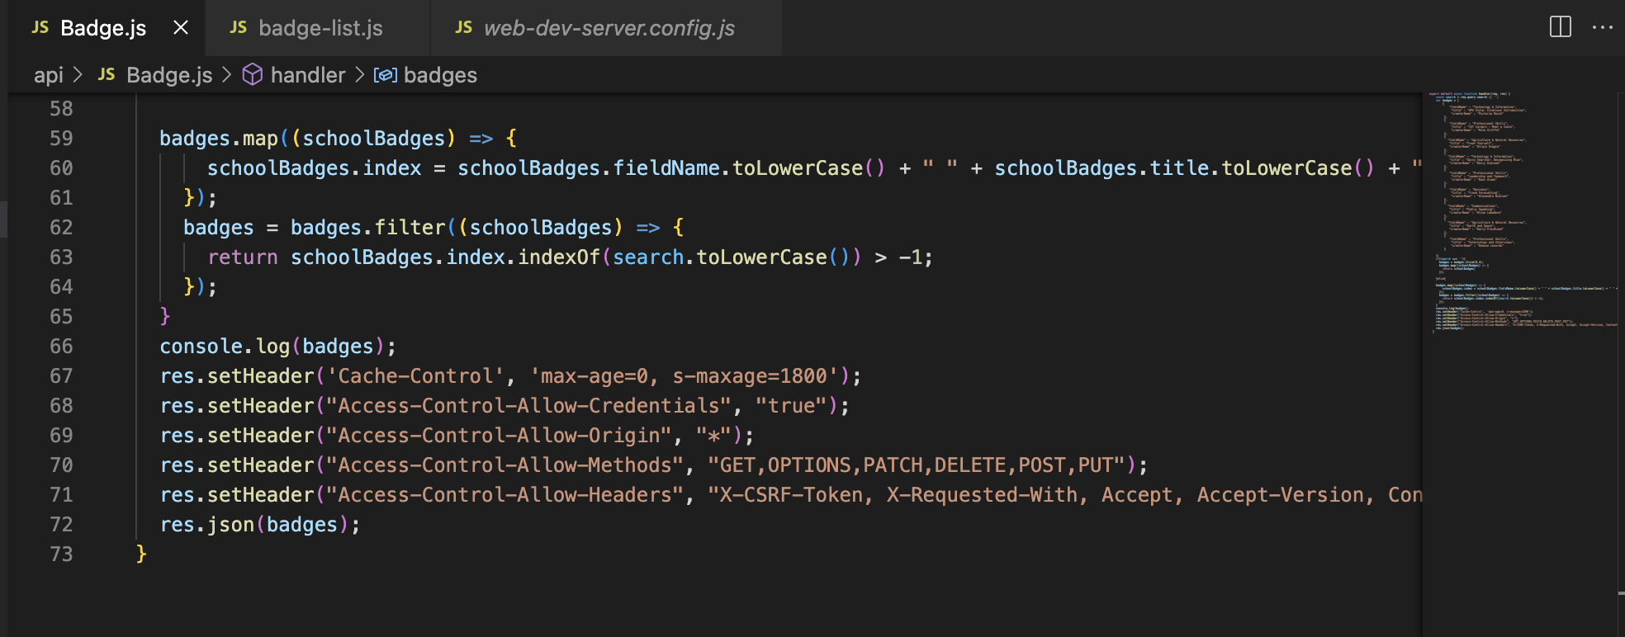Expand the Badge.js breadcrumb dropdown
Screen dimensions: 1625x637
point(169,75)
